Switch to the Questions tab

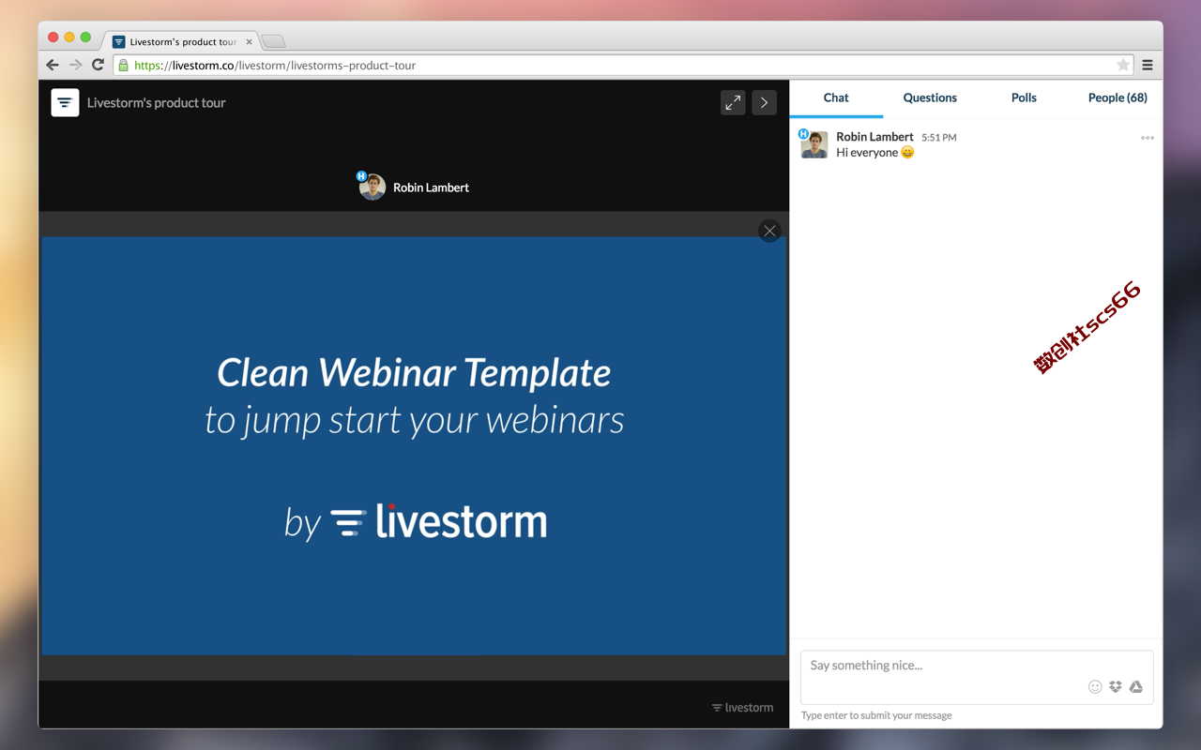click(930, 98)
